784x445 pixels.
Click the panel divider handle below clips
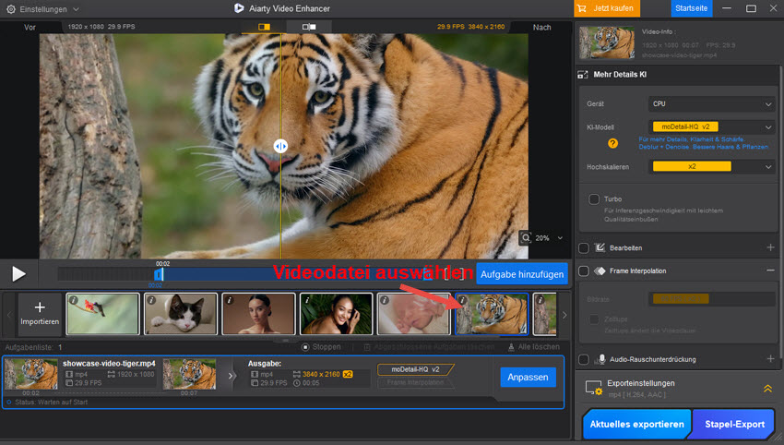coord(286,341)
